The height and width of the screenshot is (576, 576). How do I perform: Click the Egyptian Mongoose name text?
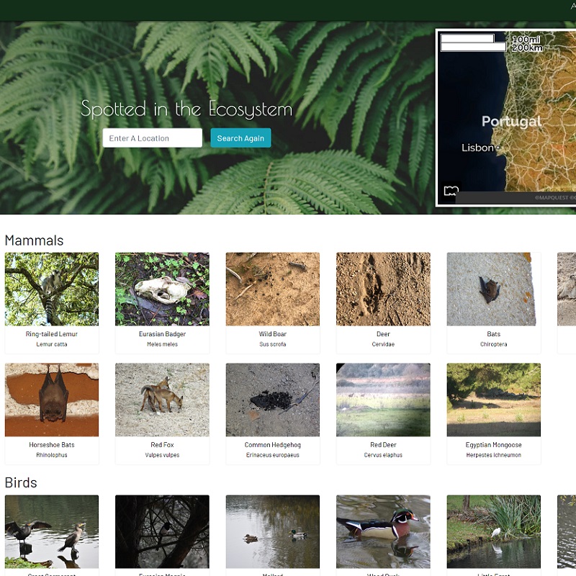pos(494,445)
